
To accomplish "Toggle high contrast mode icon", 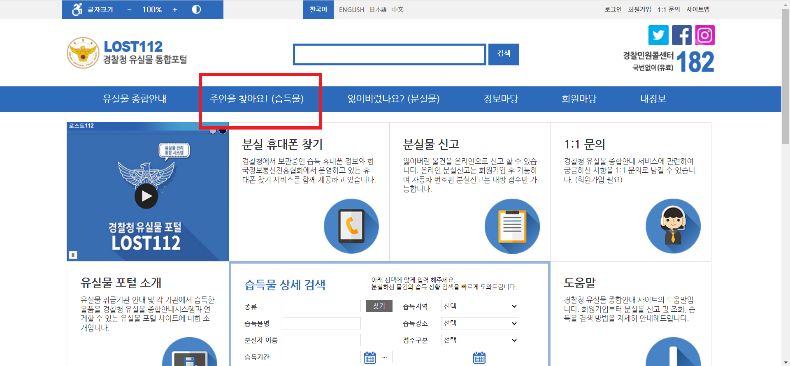I will 196,9.
